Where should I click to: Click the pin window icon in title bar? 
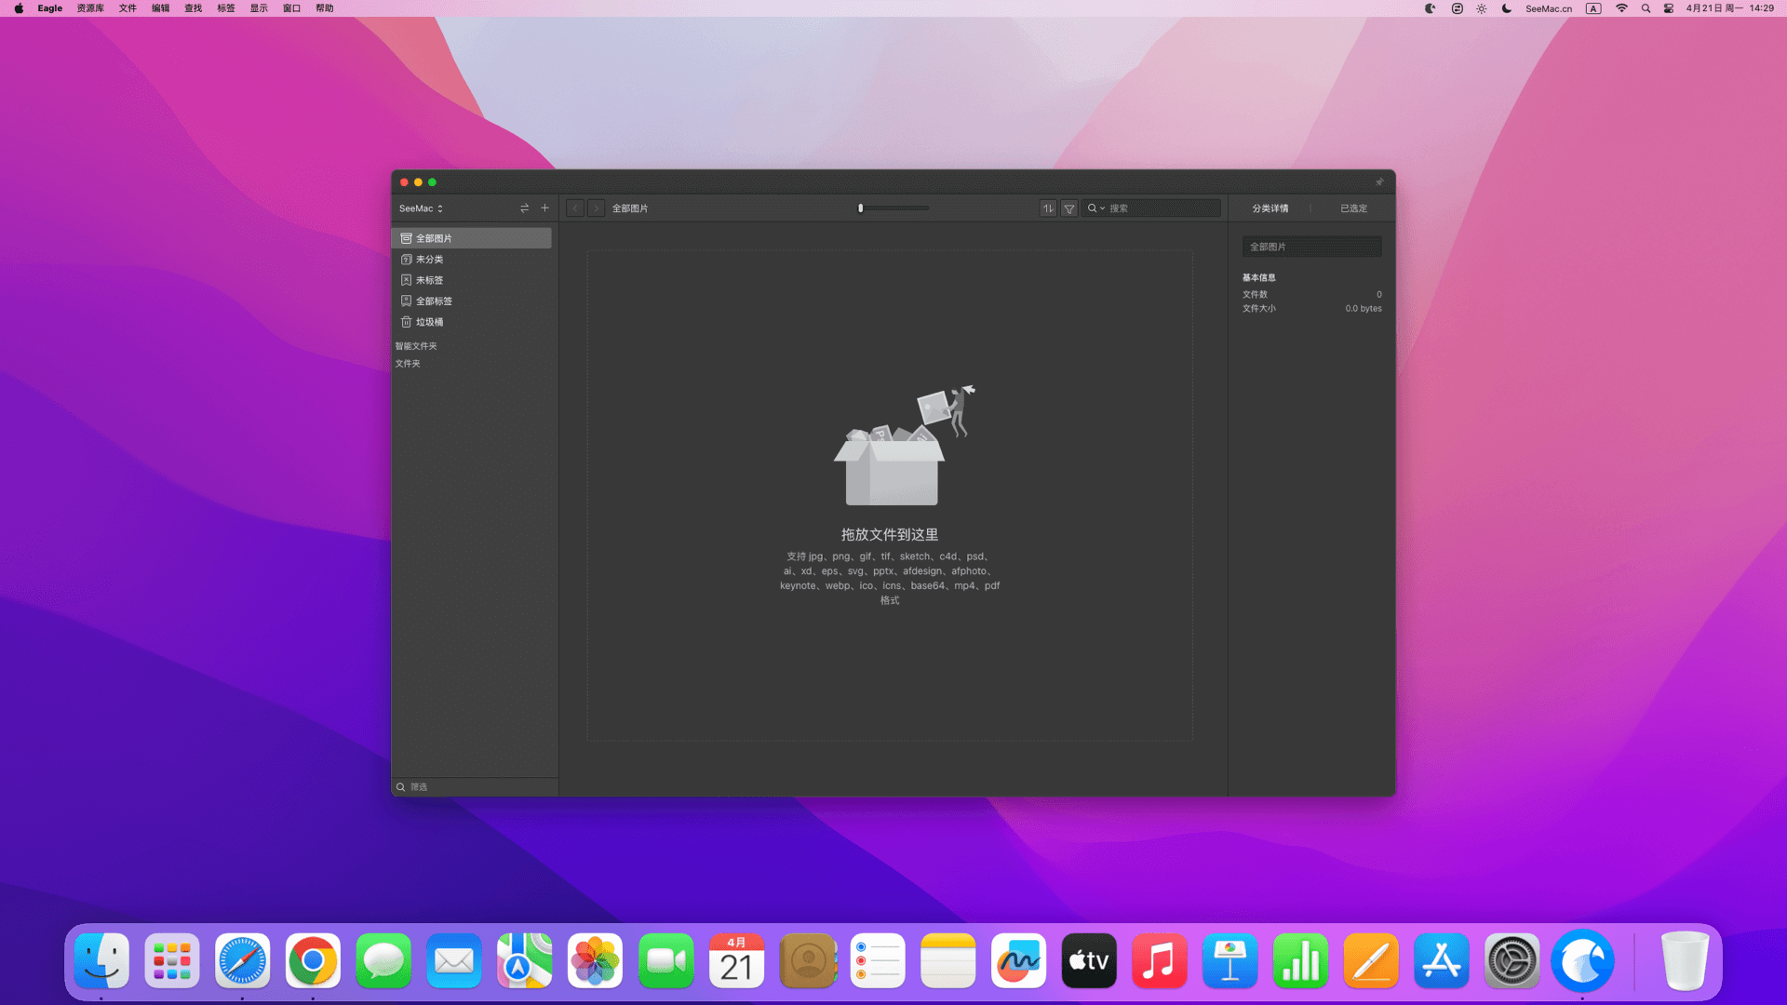pyautogui.click(x=1379, y=182)
